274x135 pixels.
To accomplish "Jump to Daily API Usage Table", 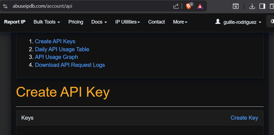I will pyautogui.click(x=62, y=49).
